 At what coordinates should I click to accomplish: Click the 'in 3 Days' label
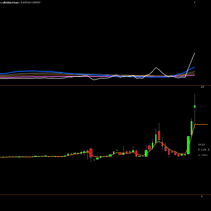tap(203, 155)
